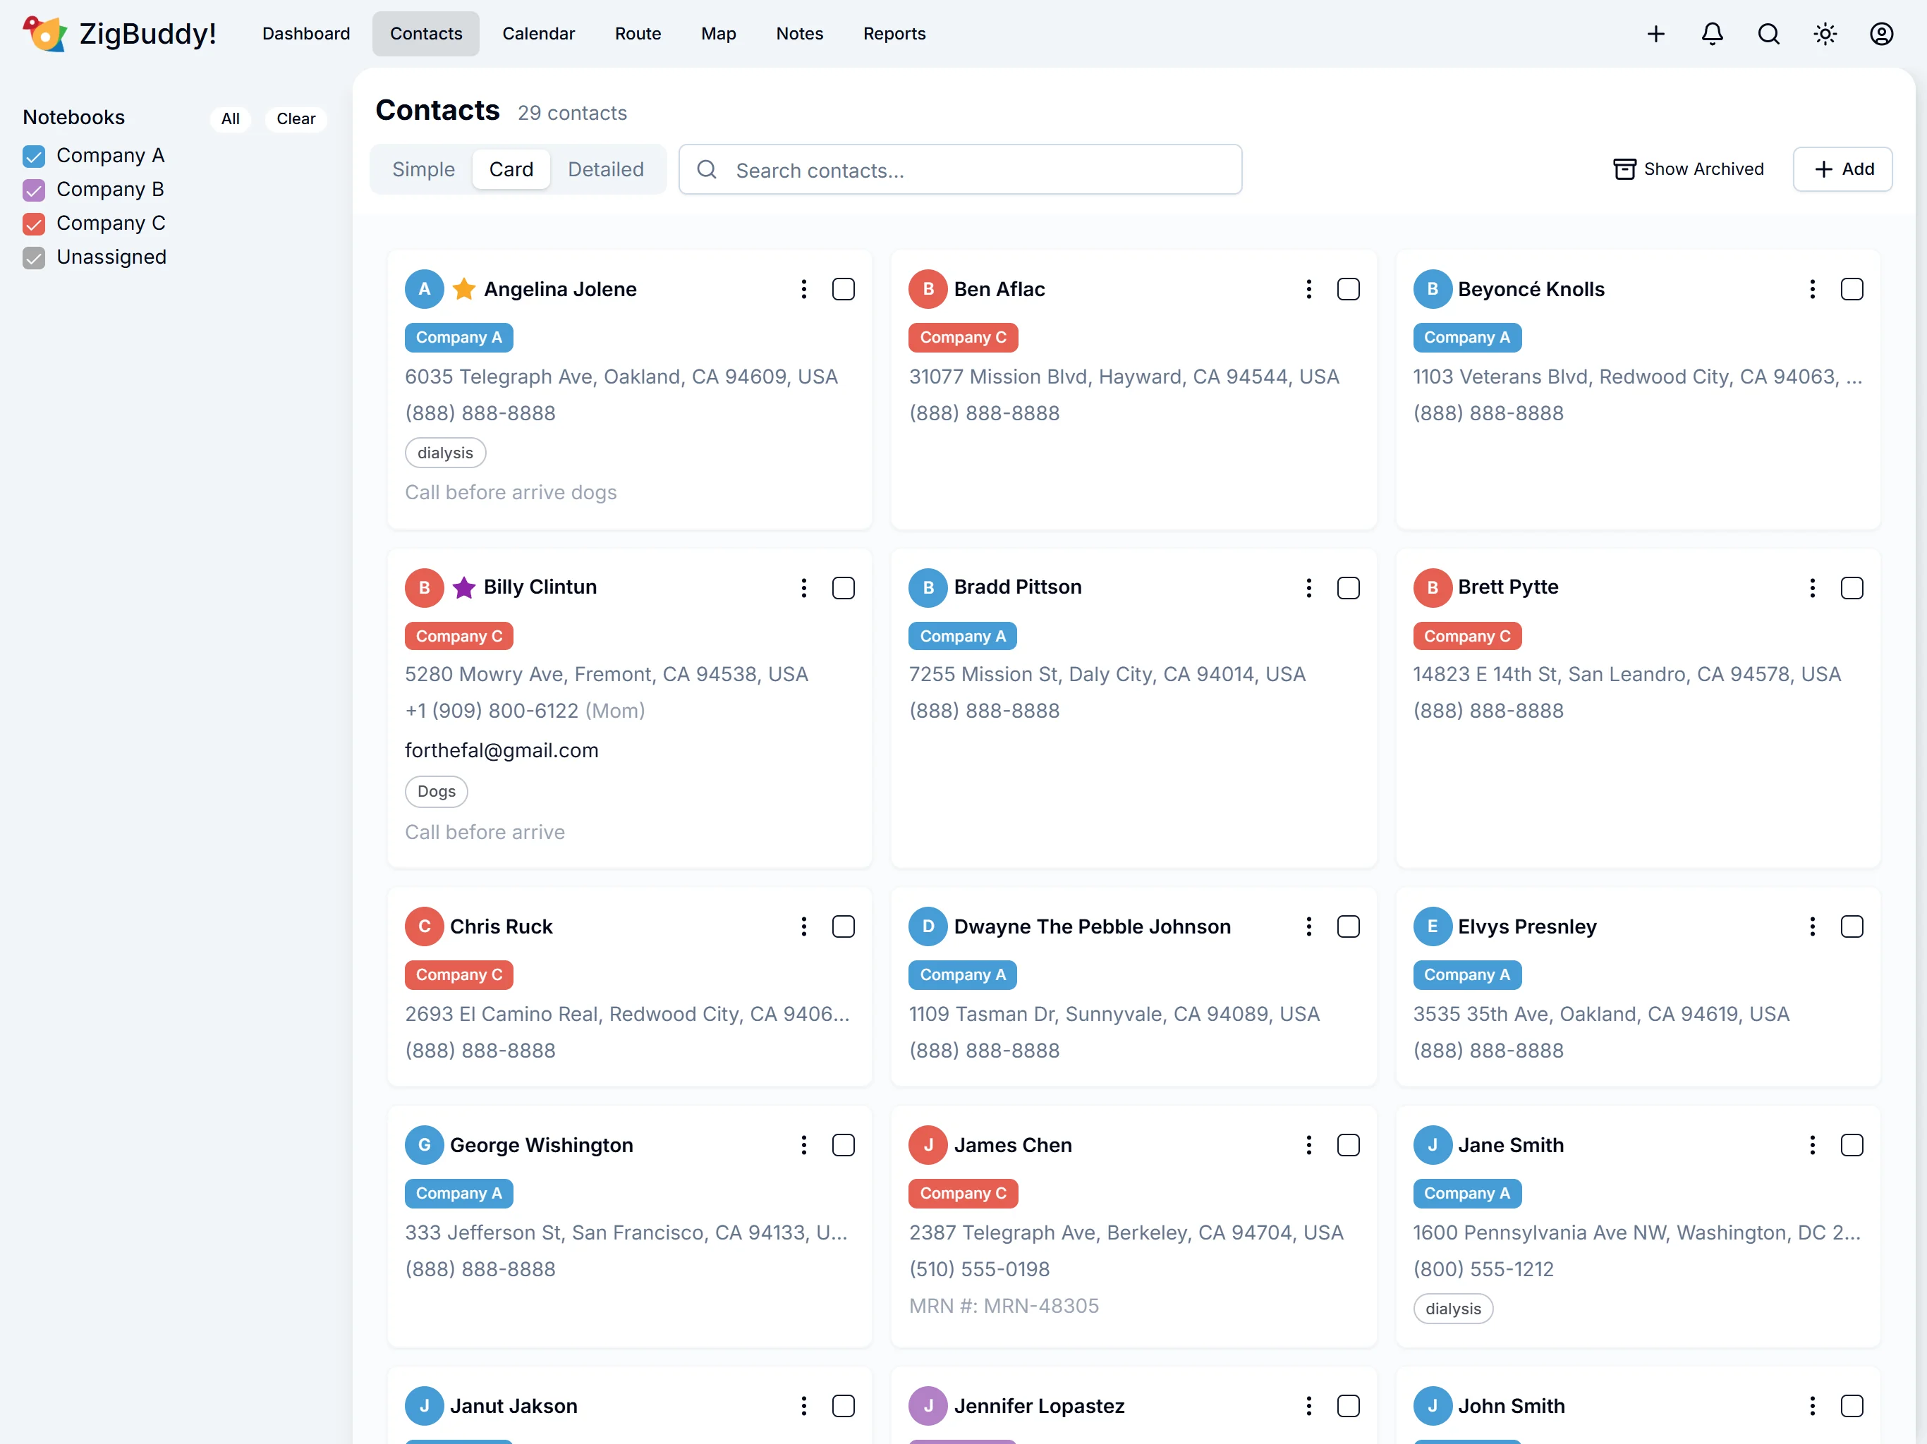Image resolution: width=1927 pixels, height=1444 pixels.
Task: Open Elvys Presnley's three-dot menu
Action: pos(1812,926)
